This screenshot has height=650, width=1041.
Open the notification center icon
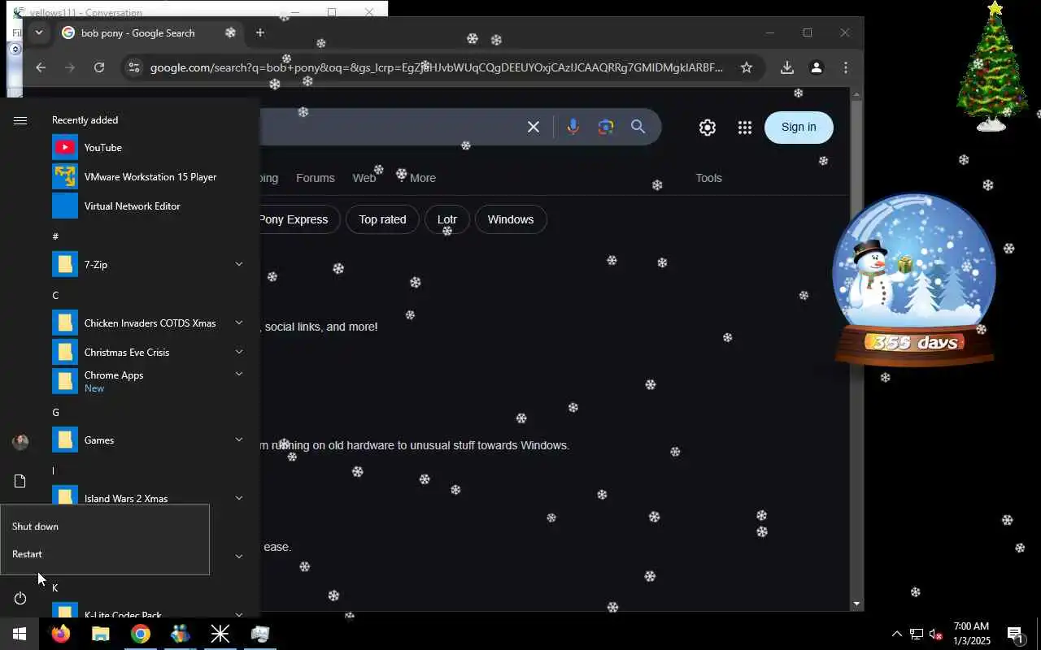point(1015,634)
